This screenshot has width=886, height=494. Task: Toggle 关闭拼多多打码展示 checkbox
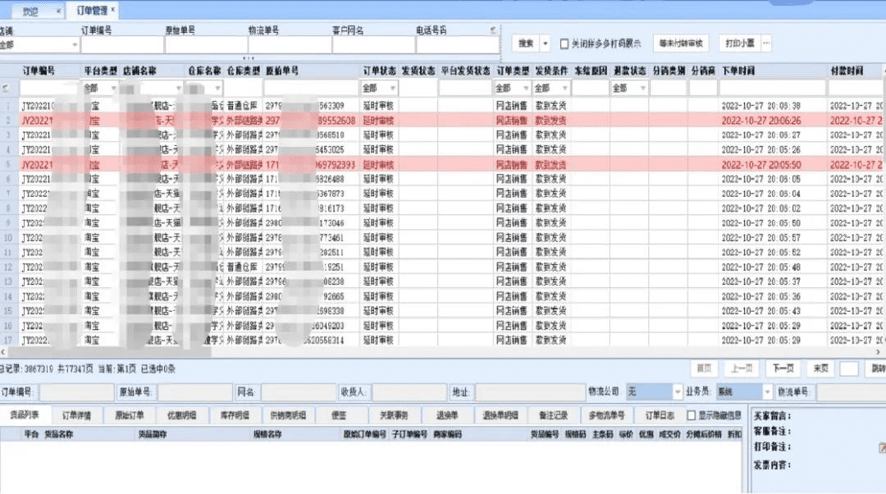point(564,43)
